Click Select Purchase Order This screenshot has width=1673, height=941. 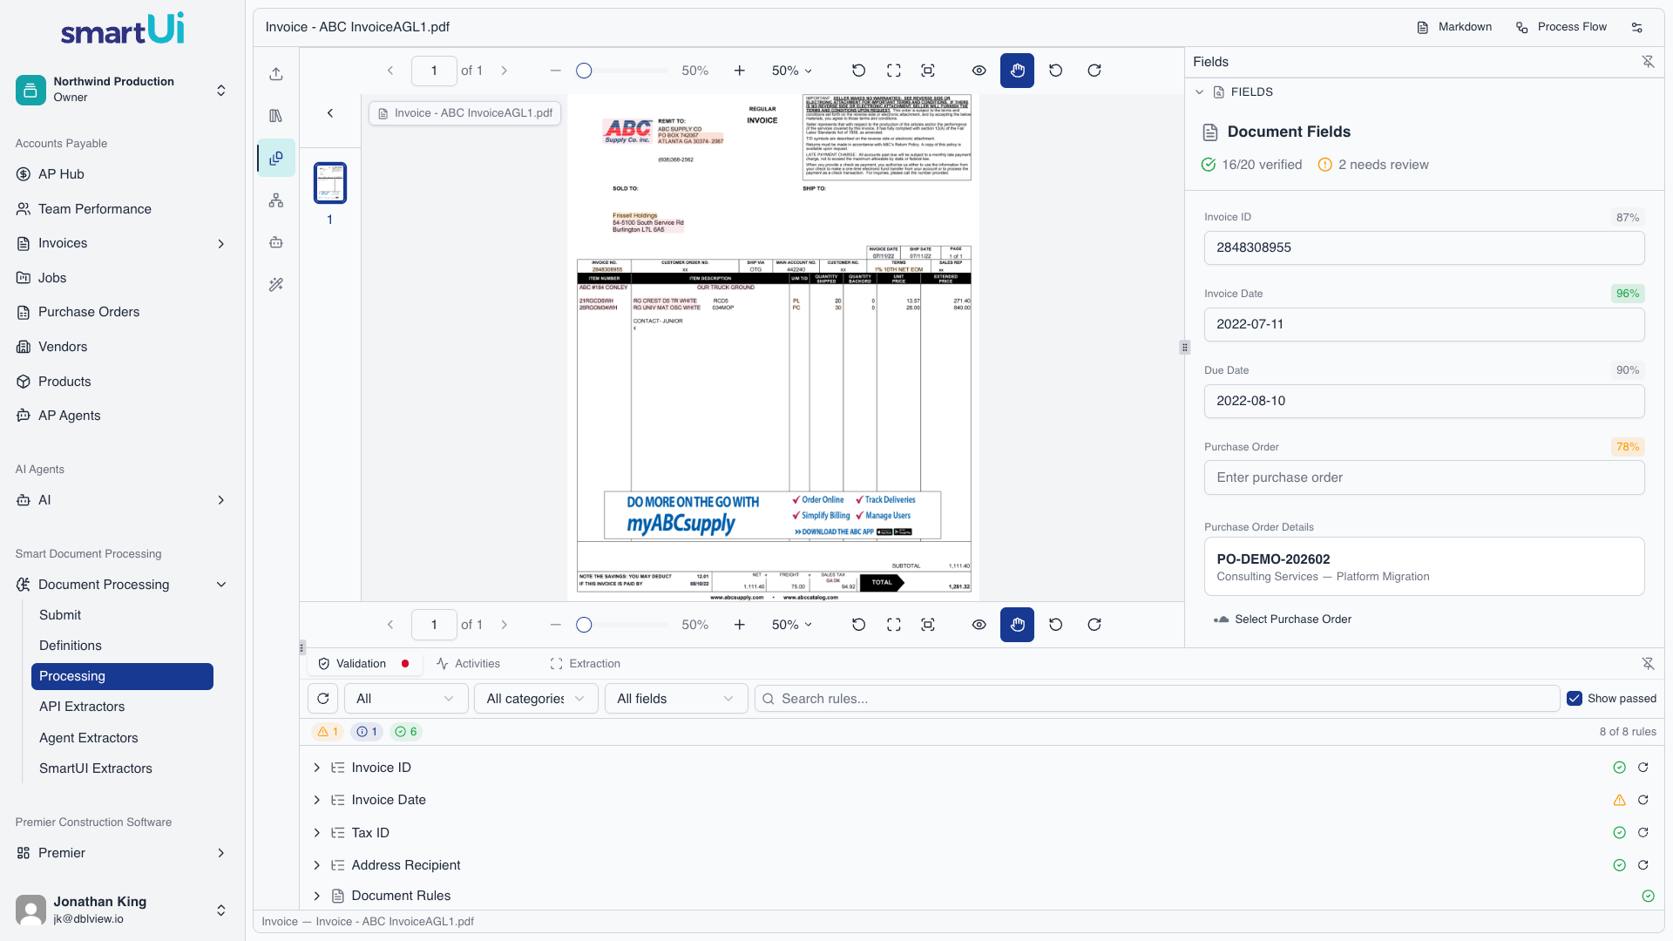[1283, 619]
